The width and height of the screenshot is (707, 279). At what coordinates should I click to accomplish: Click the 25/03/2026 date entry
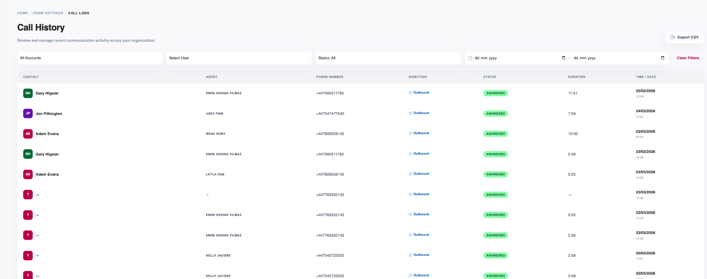click(646, 91)
